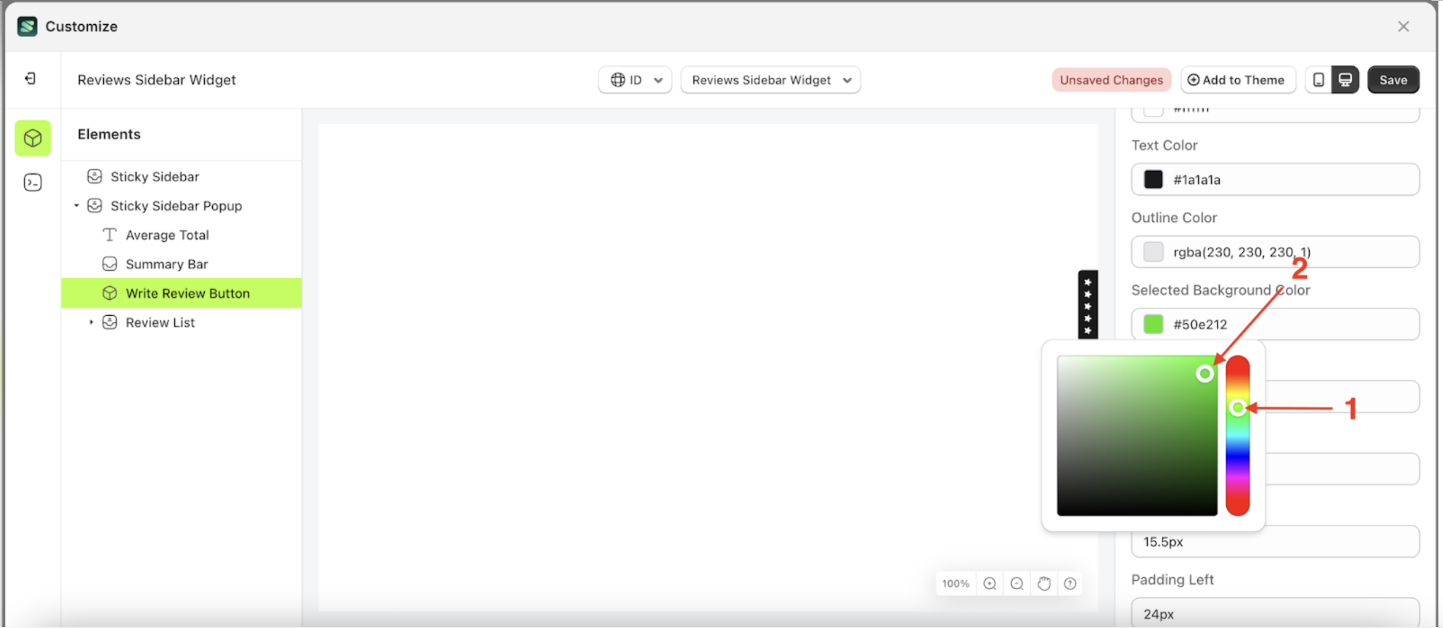Save the widget changes
Viewport: 1443px width, 628px height.
tap(1393, 80)
